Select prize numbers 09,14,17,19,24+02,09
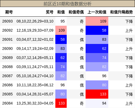 click(x=35, y=49)
